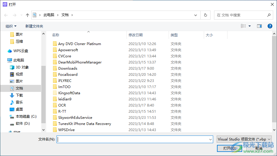This screenshot has width=277, height=156.
Task: Click 此电脑 in the address path
Action: tap(49, 15)
